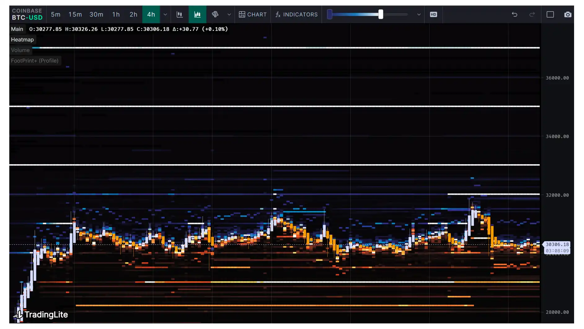Click the undo arrow icon
This screenshot has height=329, width=584.
[515, 14]
